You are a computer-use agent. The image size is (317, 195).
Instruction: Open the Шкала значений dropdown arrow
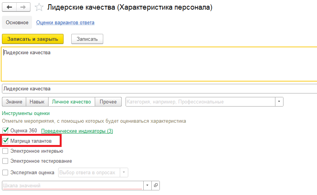point(147,185)
